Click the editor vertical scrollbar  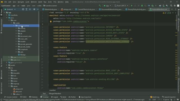[176, 22]
